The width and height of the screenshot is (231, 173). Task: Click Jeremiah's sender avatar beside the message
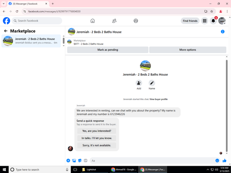point(70,149)
